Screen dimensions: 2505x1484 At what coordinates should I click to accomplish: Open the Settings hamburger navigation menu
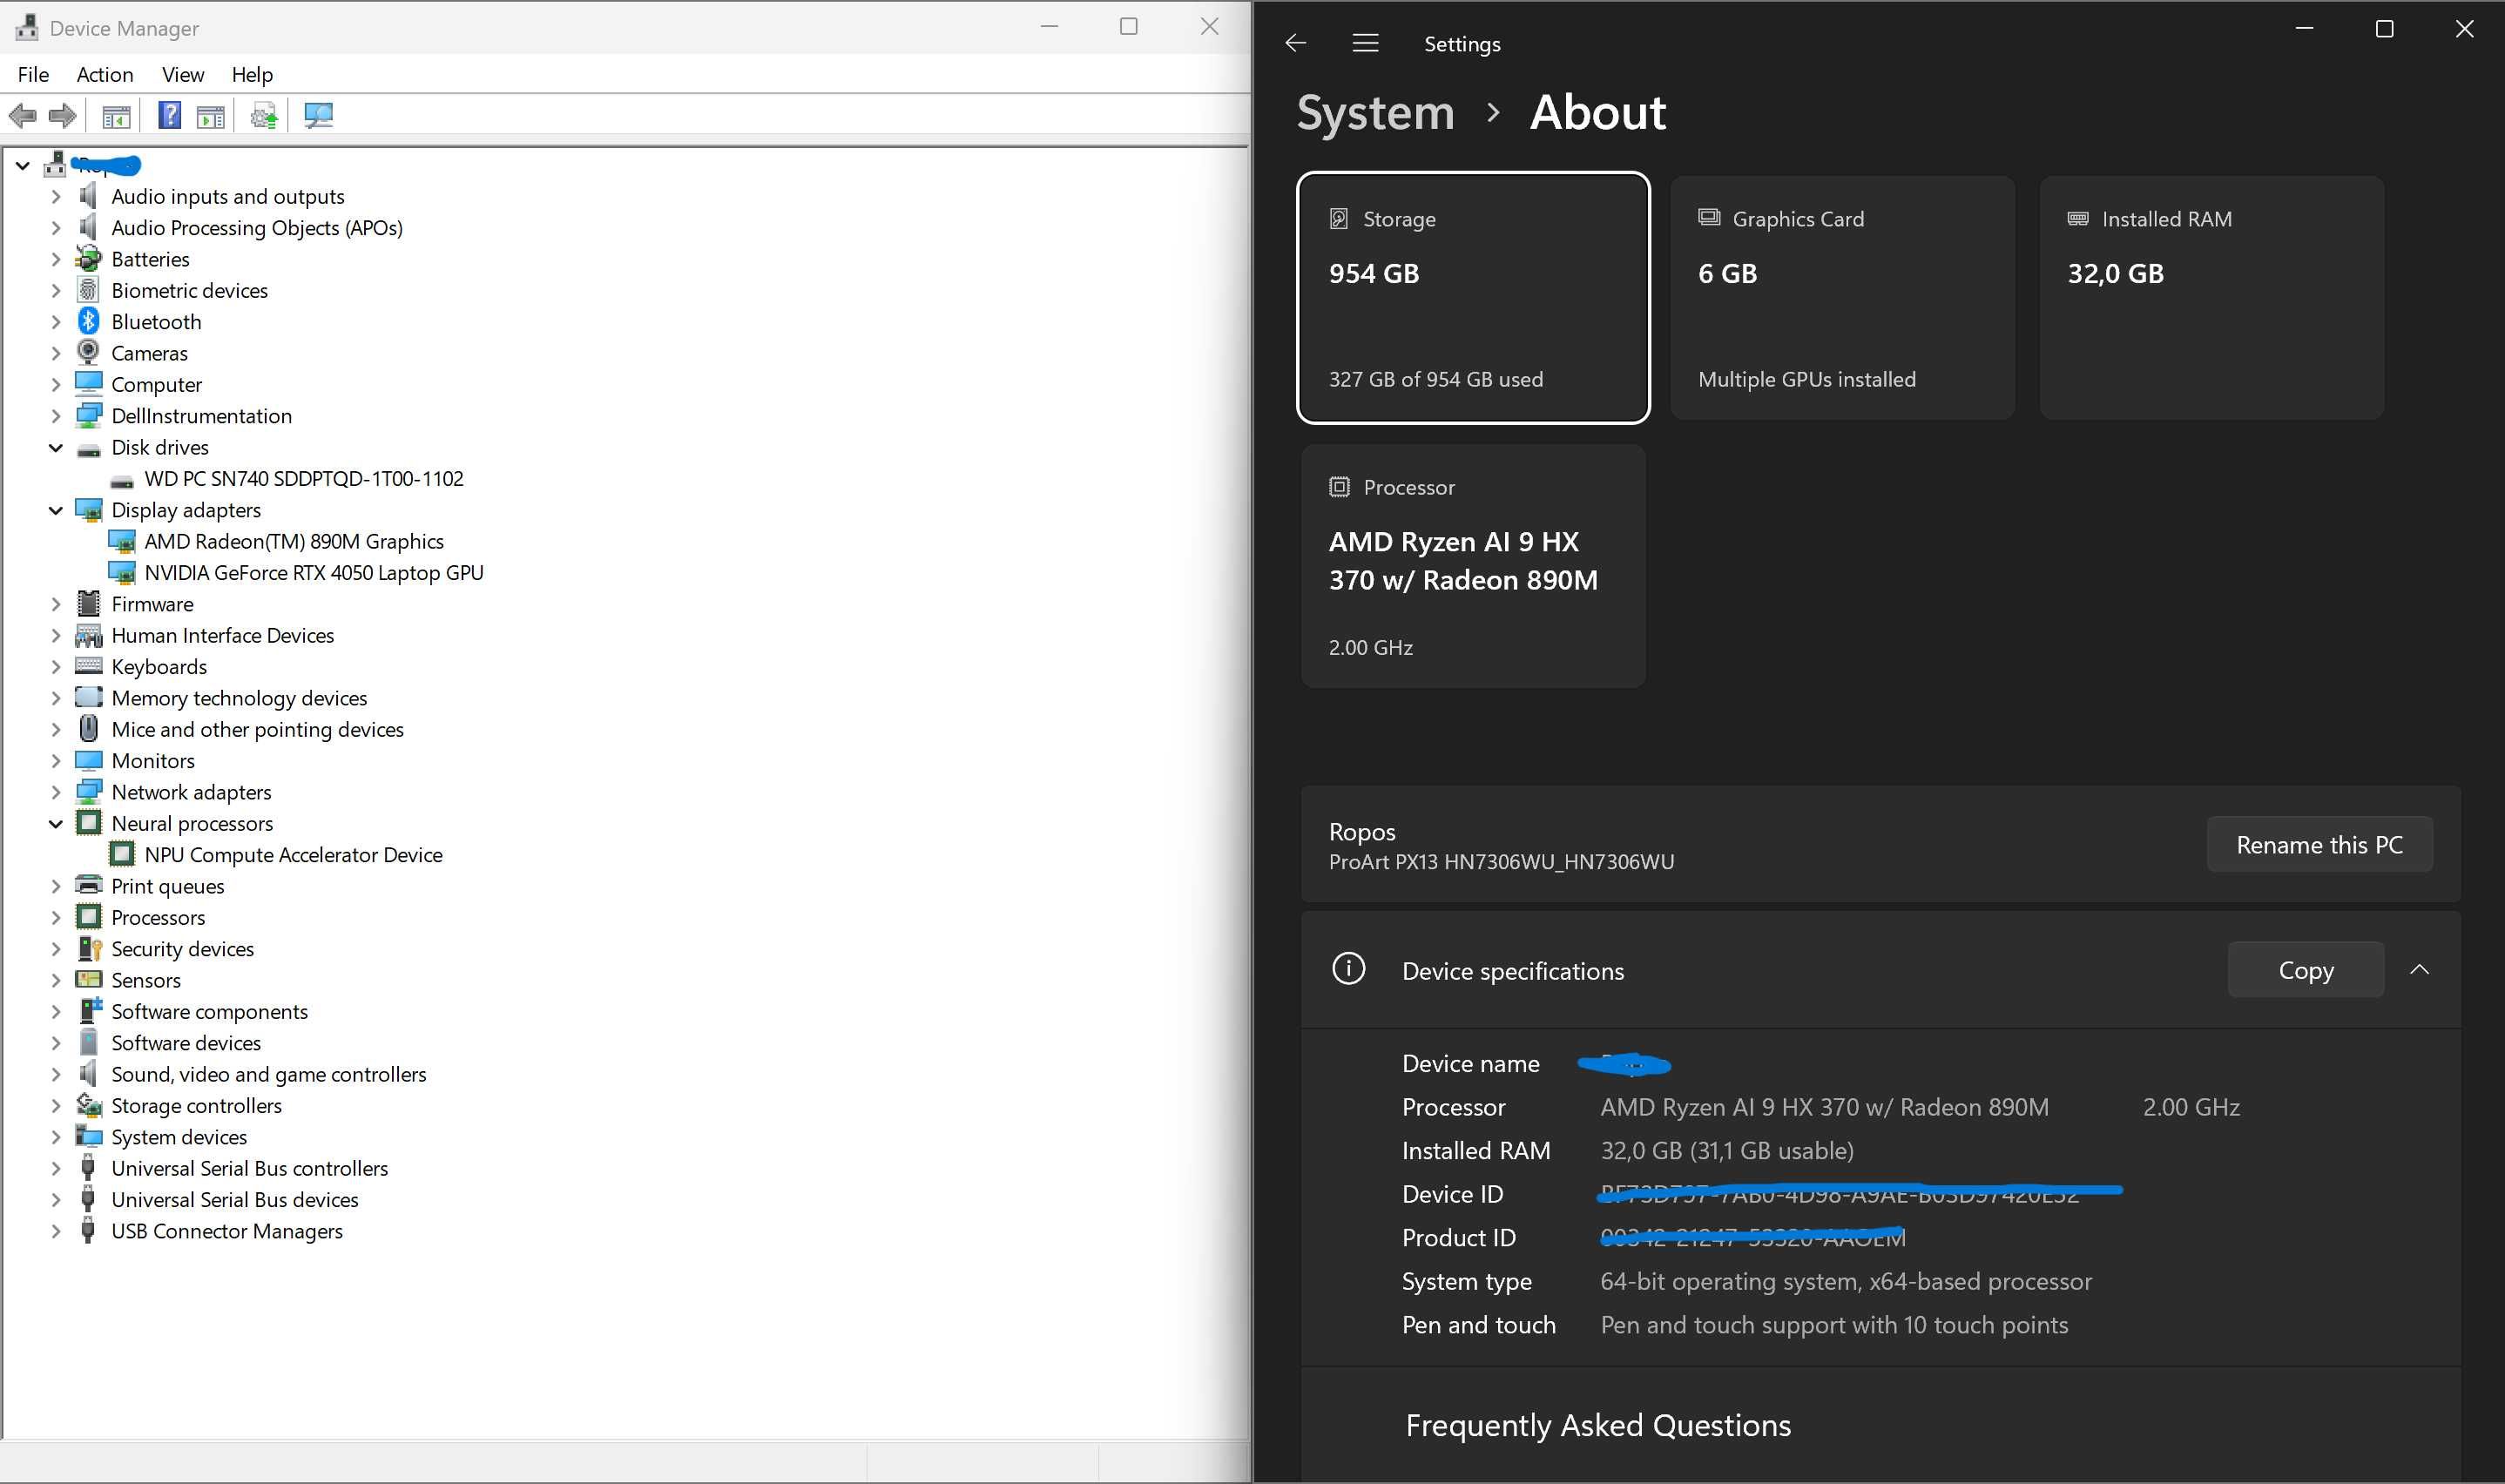[1365, 43]
